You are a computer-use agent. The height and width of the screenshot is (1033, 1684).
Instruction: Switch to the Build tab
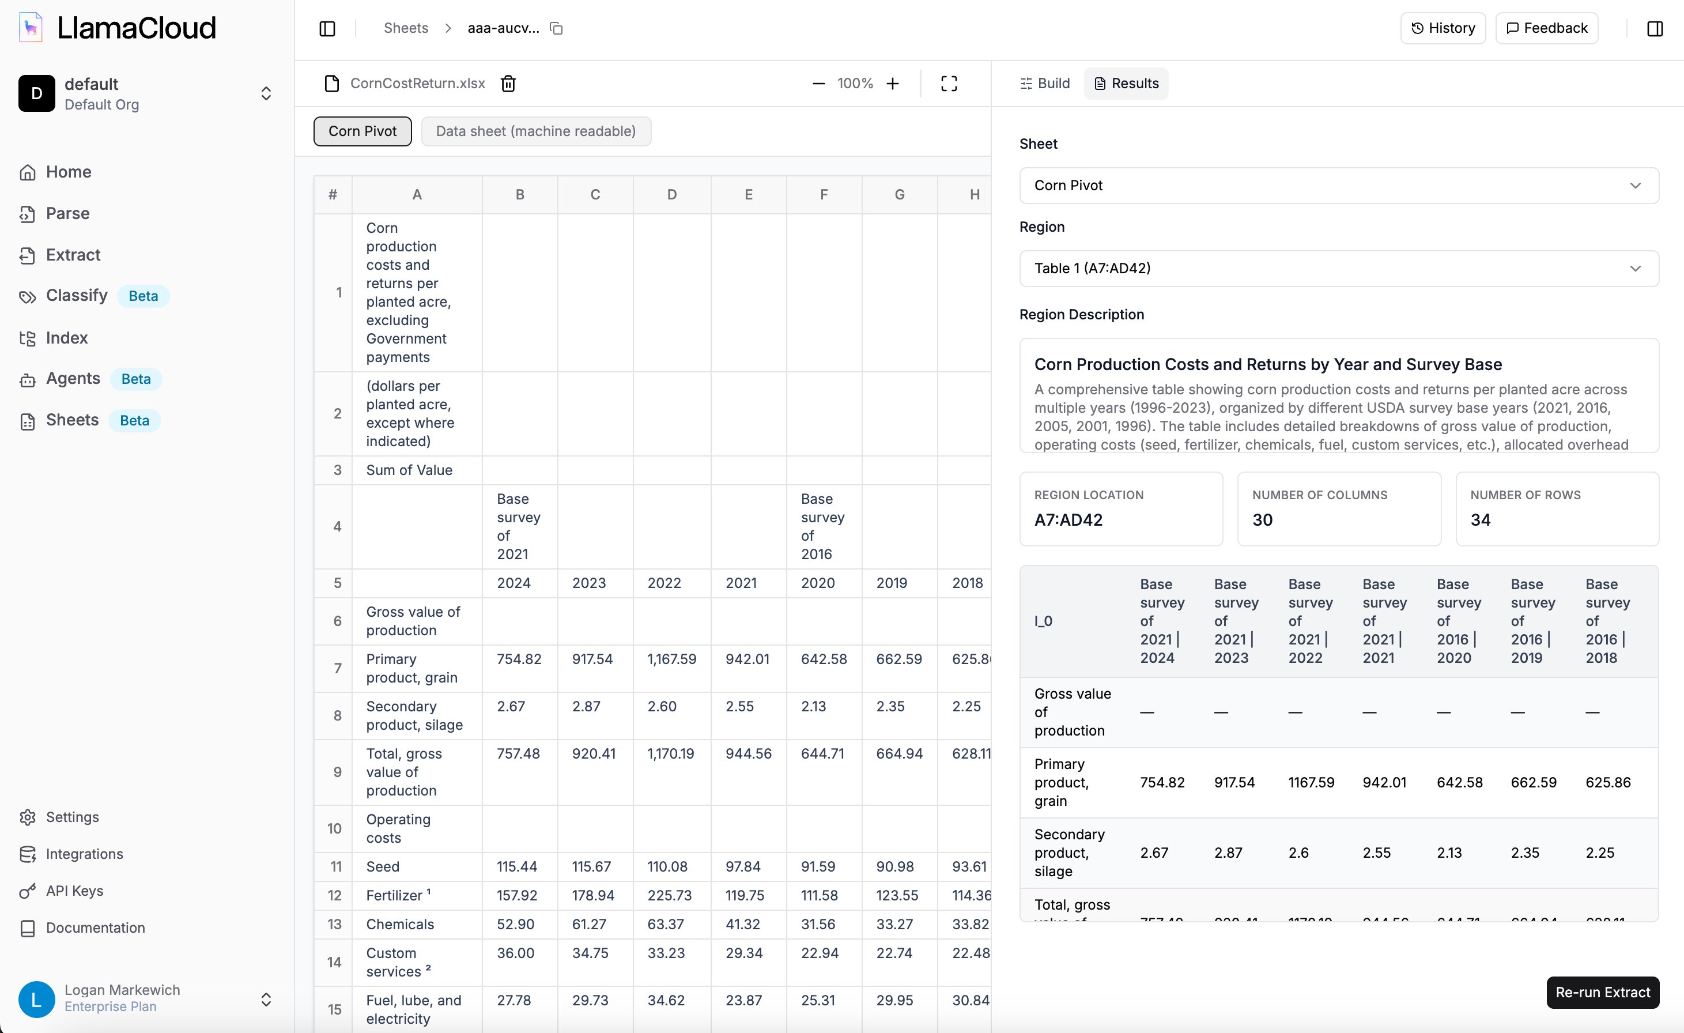(x=1044, y=84)
